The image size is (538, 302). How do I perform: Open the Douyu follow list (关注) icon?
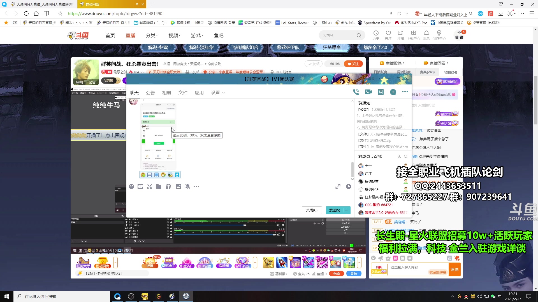388,35
